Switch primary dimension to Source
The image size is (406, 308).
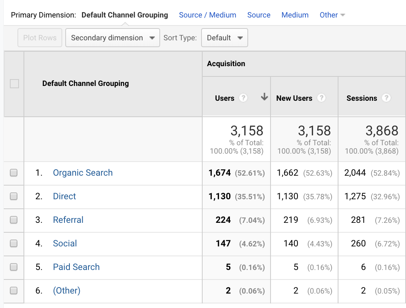click(x=259, y=15)
